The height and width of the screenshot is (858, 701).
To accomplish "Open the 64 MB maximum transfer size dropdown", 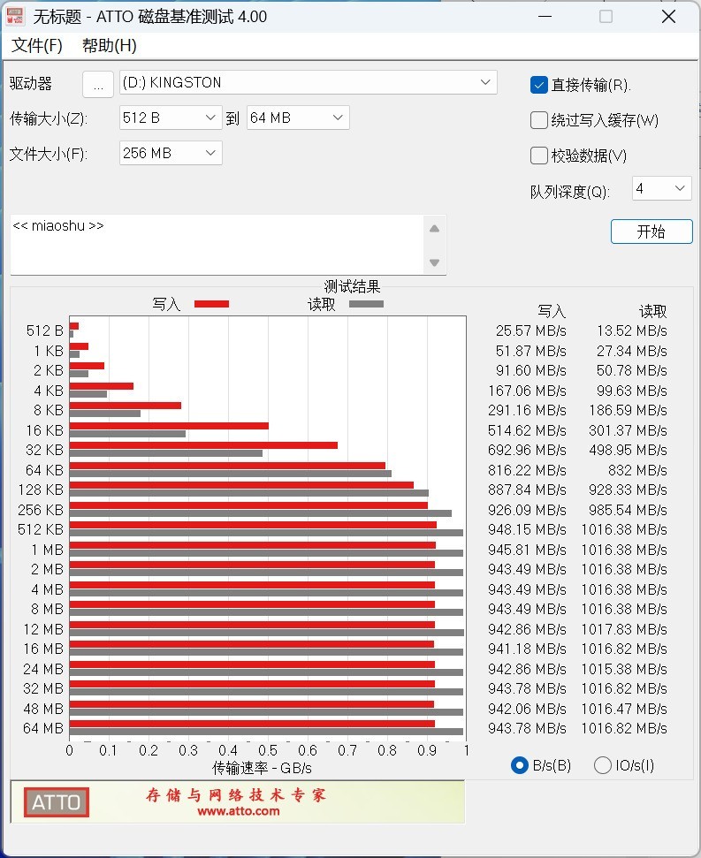I will pos(298,118).
